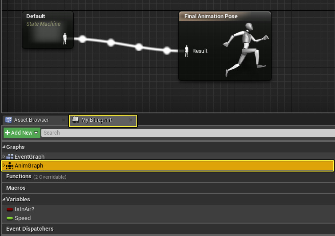Image resolution: width=335 pixels, height=236 pixels.
Task: Select the Default State Machine node
Action: pyautogui.click(x=48, y=30)
